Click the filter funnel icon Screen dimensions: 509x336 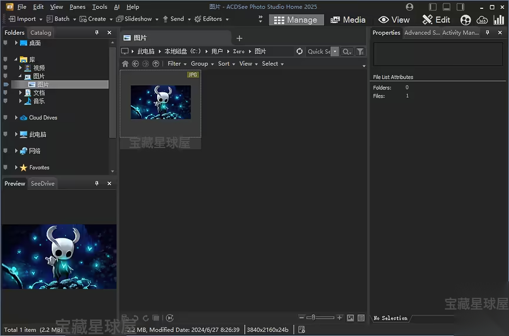[360, 52]
